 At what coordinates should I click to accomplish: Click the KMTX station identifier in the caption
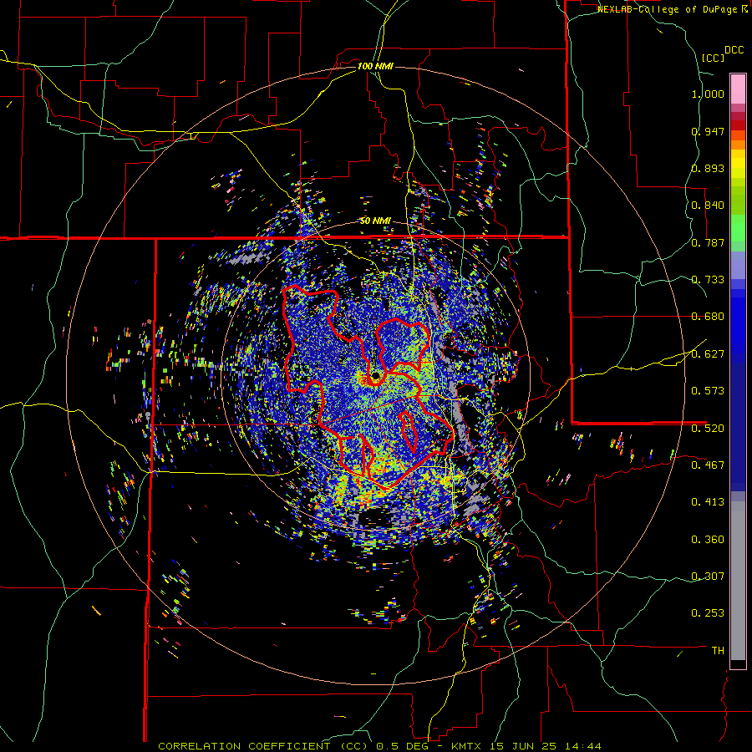coord(468,746)
